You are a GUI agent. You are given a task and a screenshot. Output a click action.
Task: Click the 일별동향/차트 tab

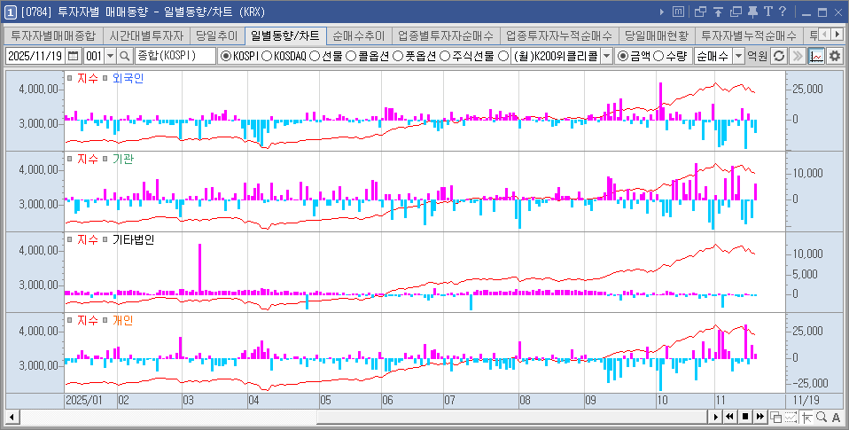(285, 35)
